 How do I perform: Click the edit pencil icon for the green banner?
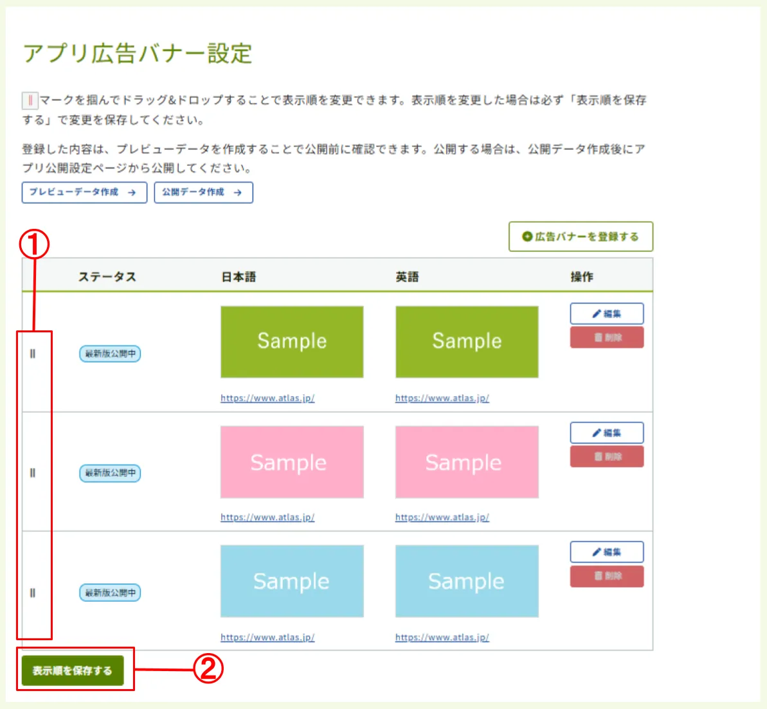[x=595, y=314]
